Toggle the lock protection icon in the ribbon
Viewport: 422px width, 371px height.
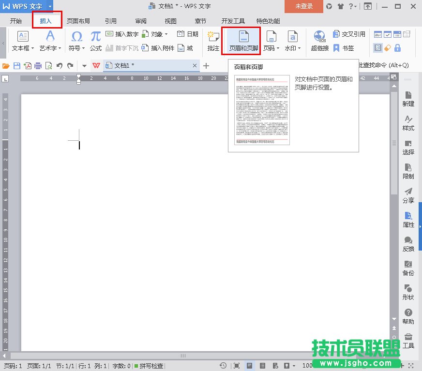pyautogui.click(x=397, y=47)
